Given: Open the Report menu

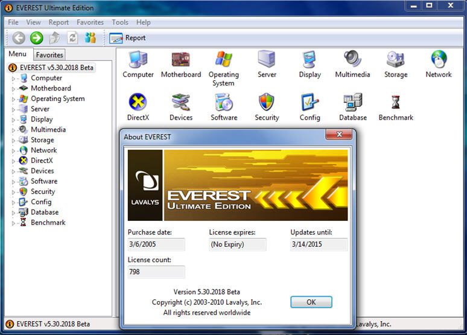Looking at the screenshot, I should pos(59,22).
